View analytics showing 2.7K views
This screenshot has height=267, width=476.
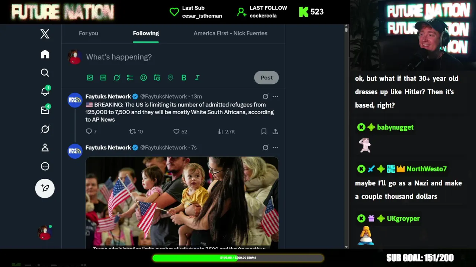226,131
